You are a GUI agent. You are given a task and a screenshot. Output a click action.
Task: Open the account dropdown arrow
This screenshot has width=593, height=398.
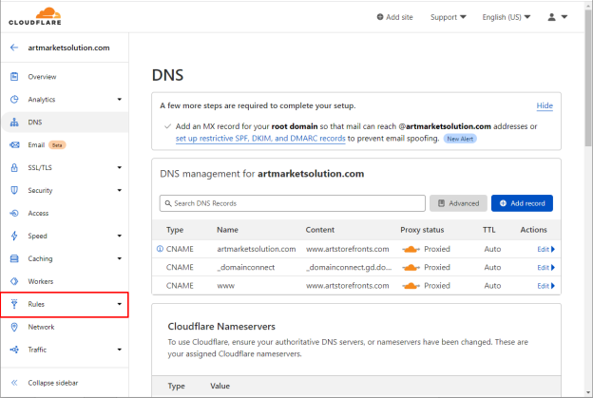click(x=564, y=17)
